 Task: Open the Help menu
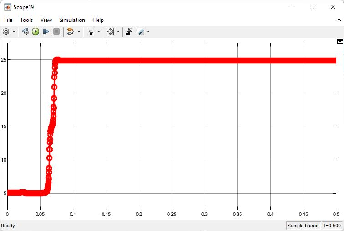click(x=98, y=20)
